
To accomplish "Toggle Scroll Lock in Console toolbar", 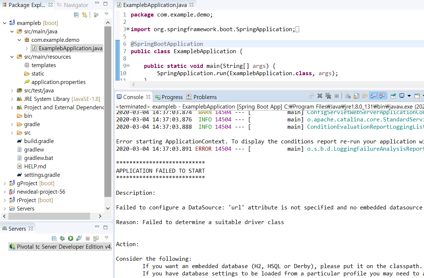I will [356, 96].
